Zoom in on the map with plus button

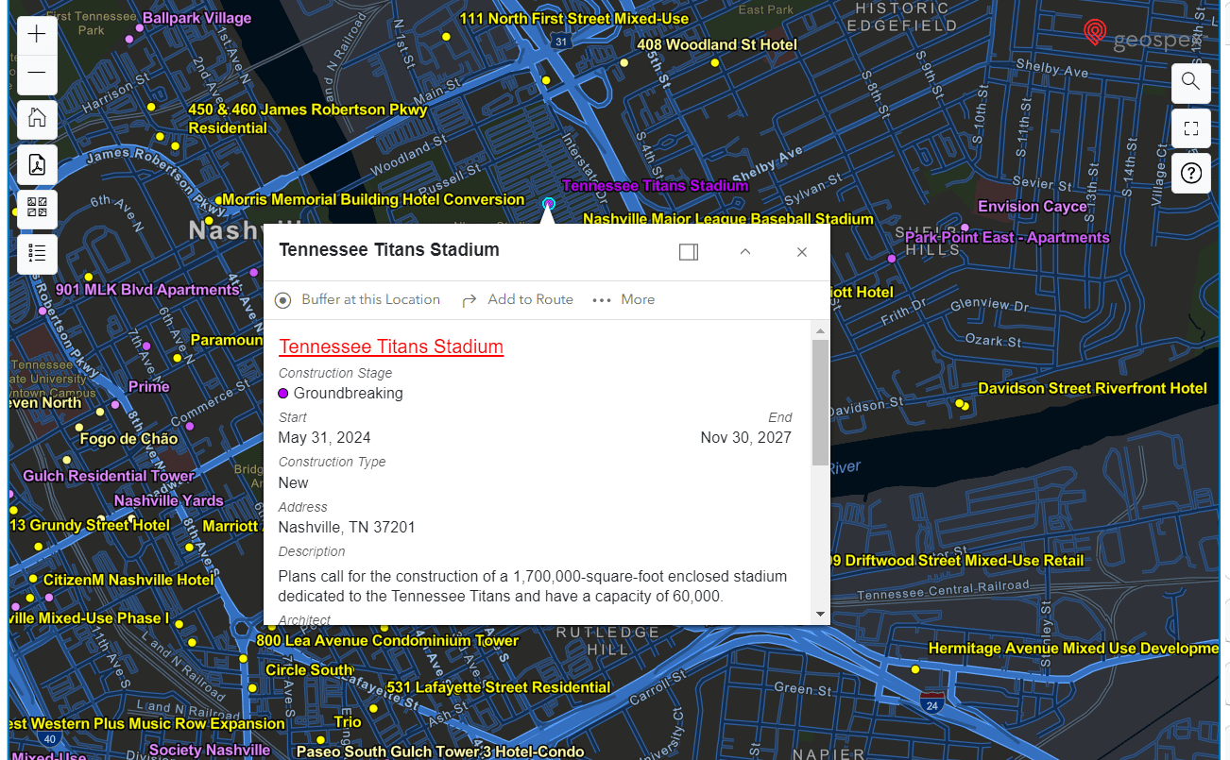tap(37, 35)
